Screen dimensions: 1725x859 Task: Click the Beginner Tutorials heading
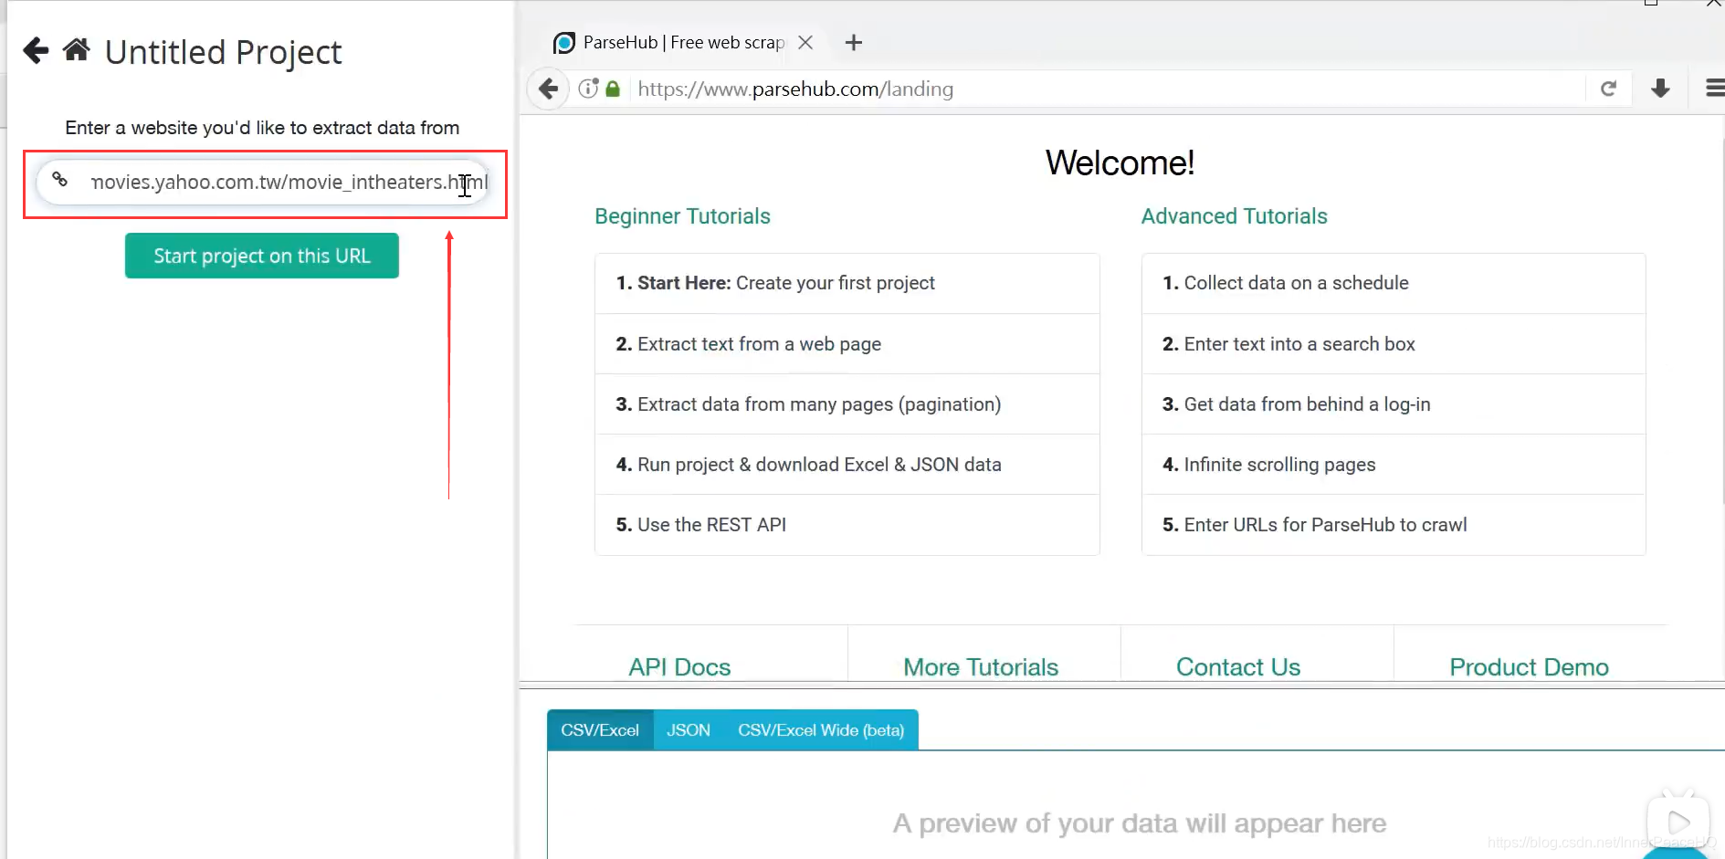pyautogui.click(x=682, y=216)
